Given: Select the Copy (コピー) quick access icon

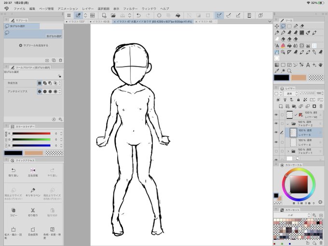Looking at the screenshot, I should coord(13,212).
